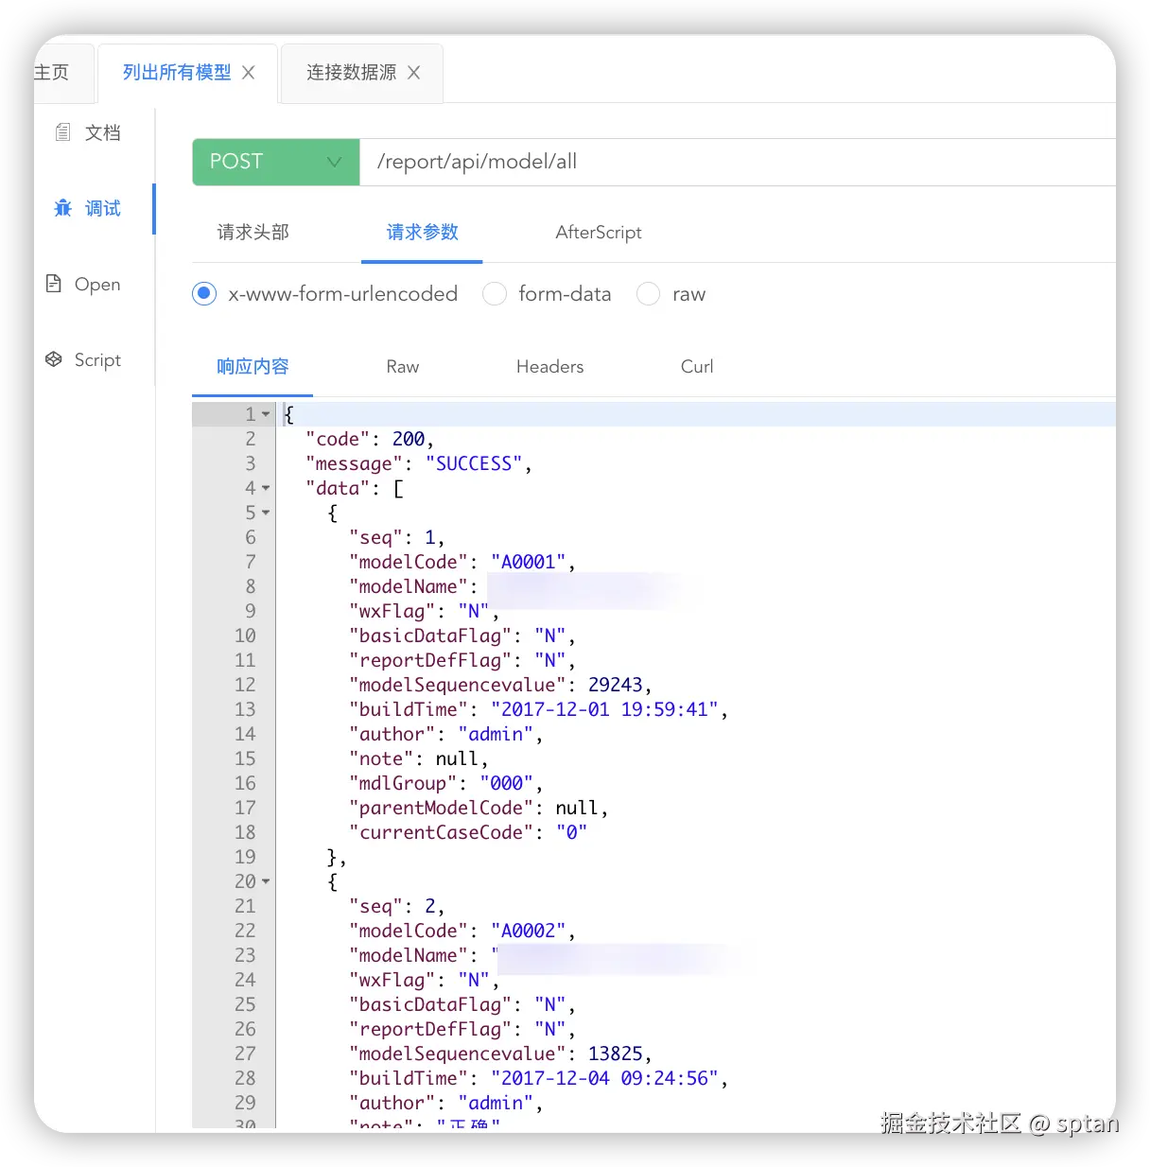
Task: Click the mdlGroup "000" value
Action: pyautogui.click(x=506, y=783)
